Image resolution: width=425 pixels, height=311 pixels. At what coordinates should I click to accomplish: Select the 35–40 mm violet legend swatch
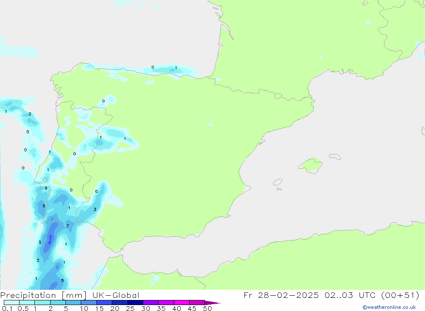[x=166, y=303]
